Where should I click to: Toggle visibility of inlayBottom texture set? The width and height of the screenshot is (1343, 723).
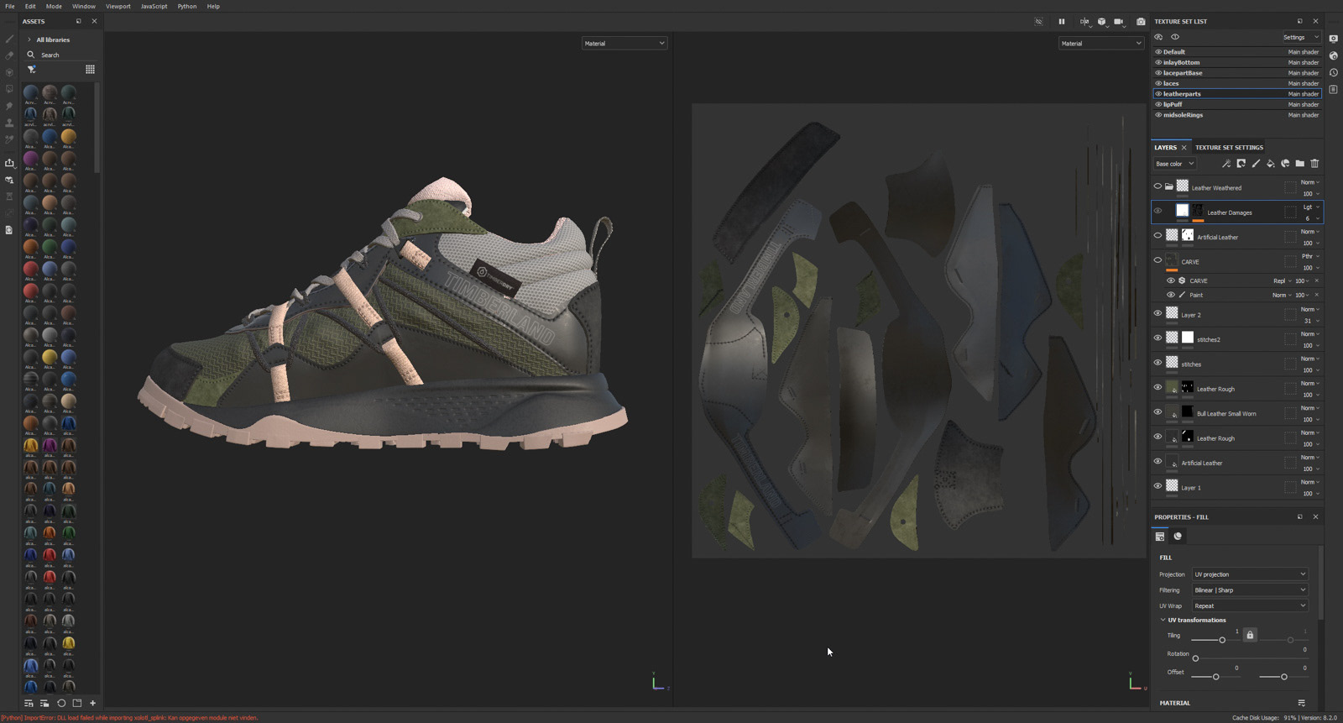pyautogui.click(x=1158, y=62)
